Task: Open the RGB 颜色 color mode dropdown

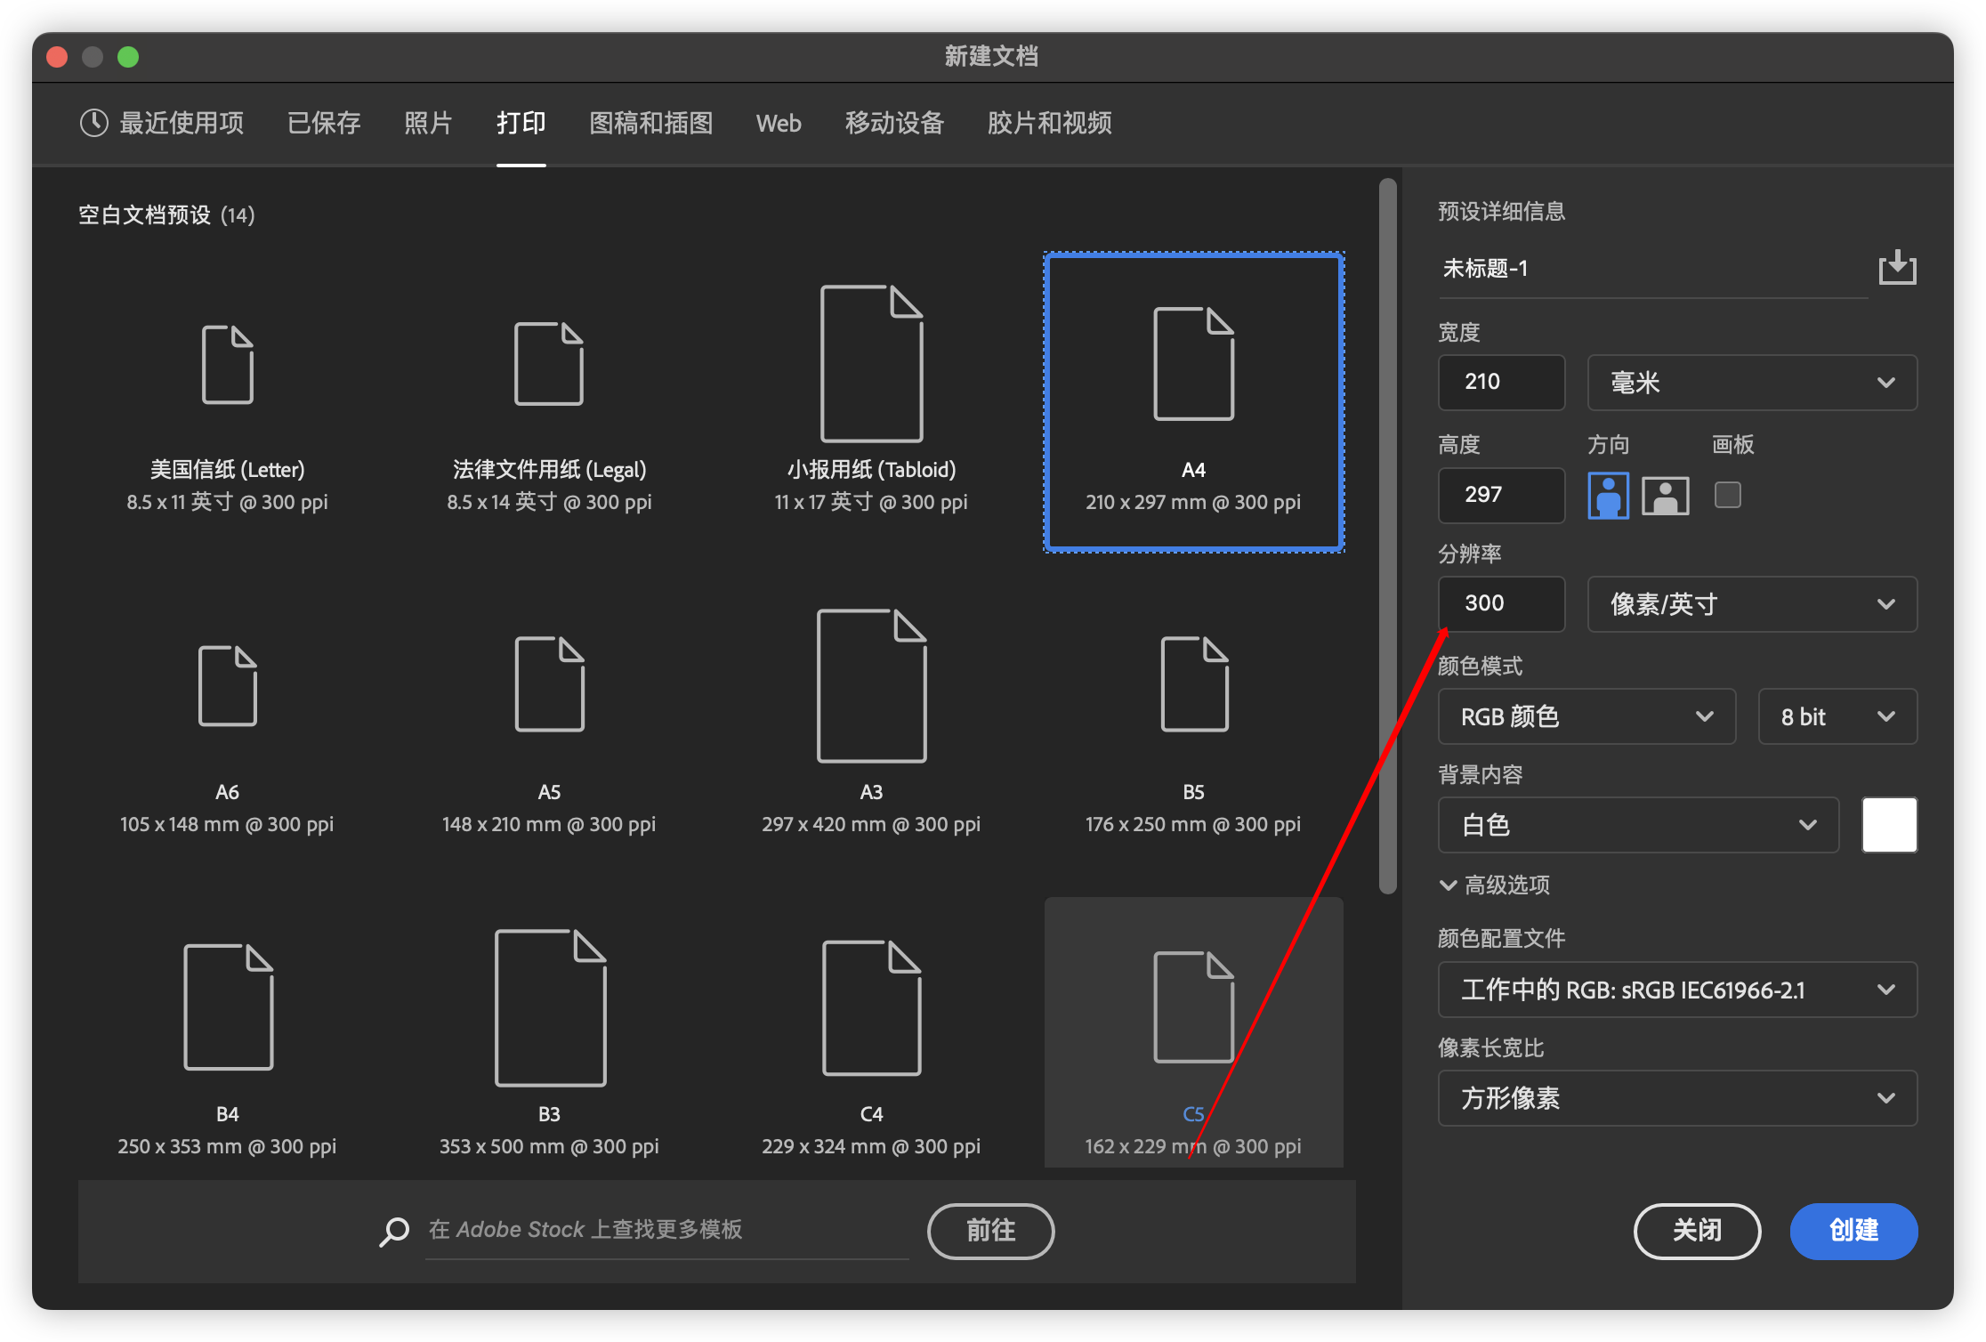Action: [x=1586, y=716]
